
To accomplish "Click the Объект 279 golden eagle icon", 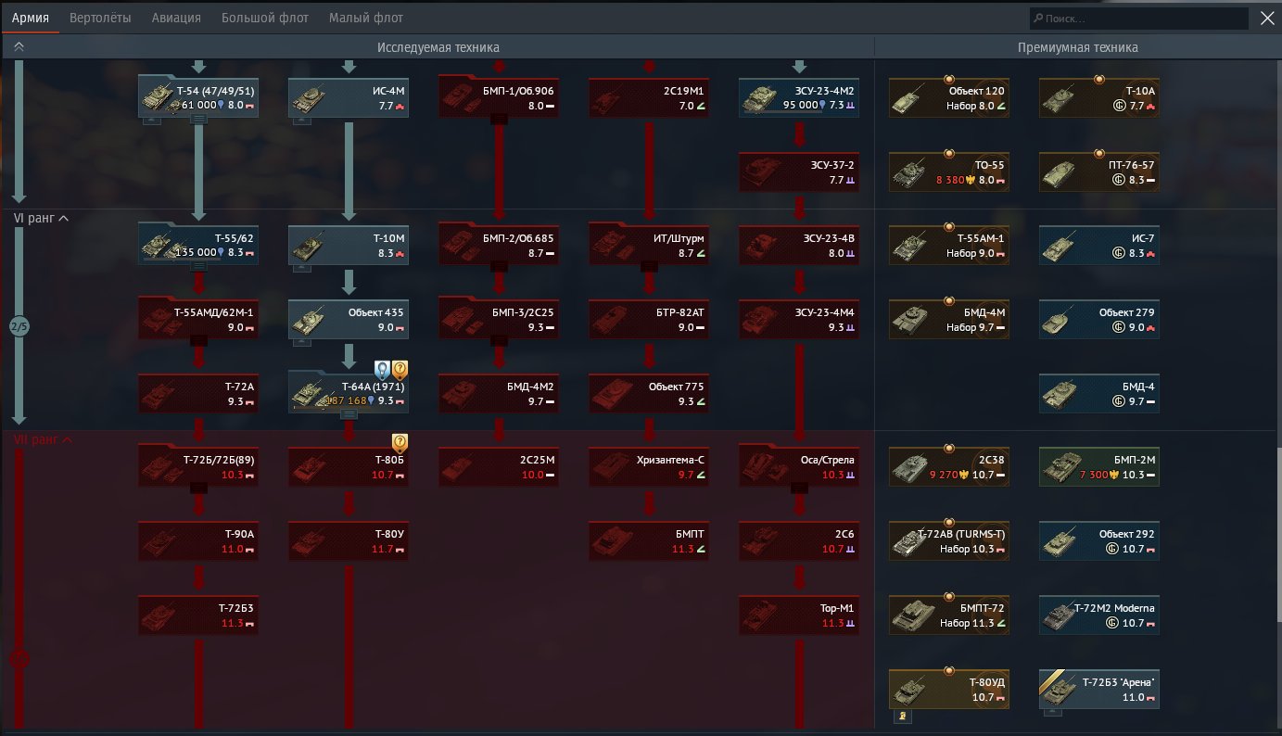I will pyautogui.click(x=1118, y=327).
